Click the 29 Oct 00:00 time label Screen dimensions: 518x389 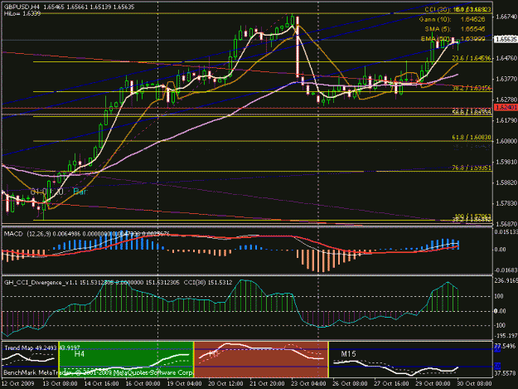(433, 384)
